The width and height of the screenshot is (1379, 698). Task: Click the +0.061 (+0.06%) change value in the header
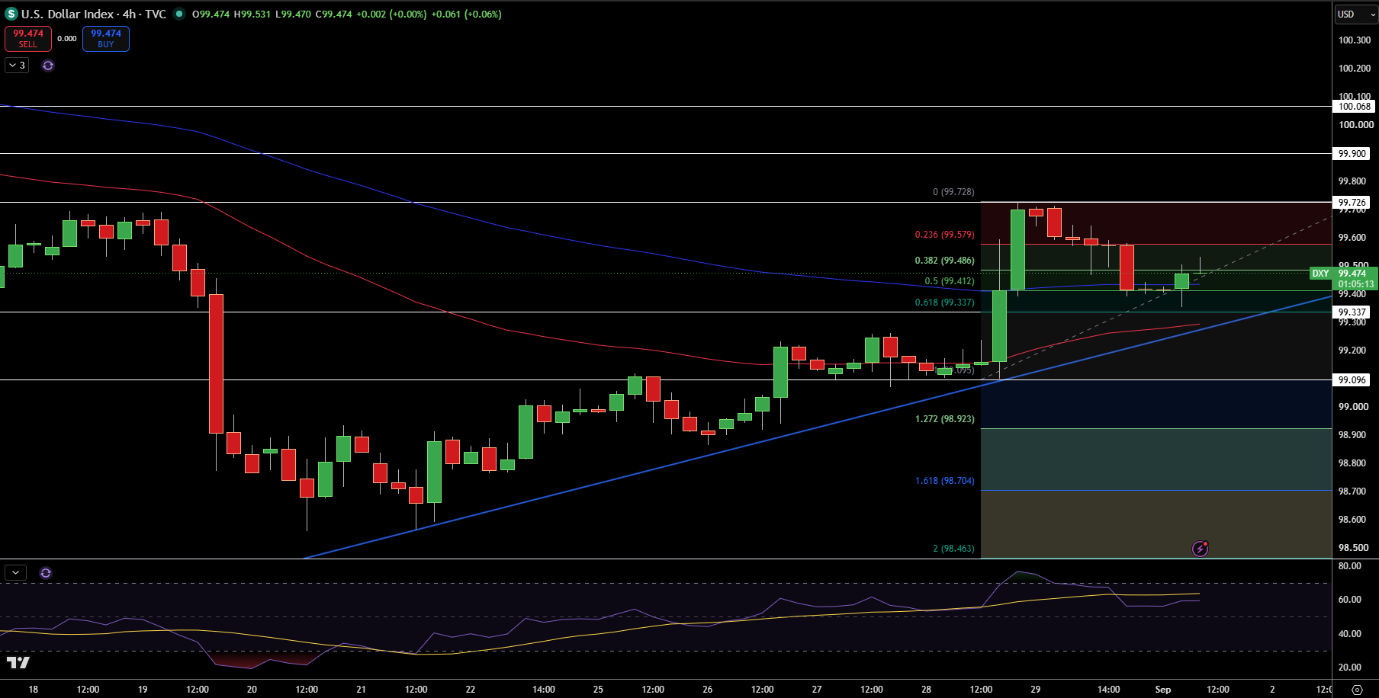466,14
